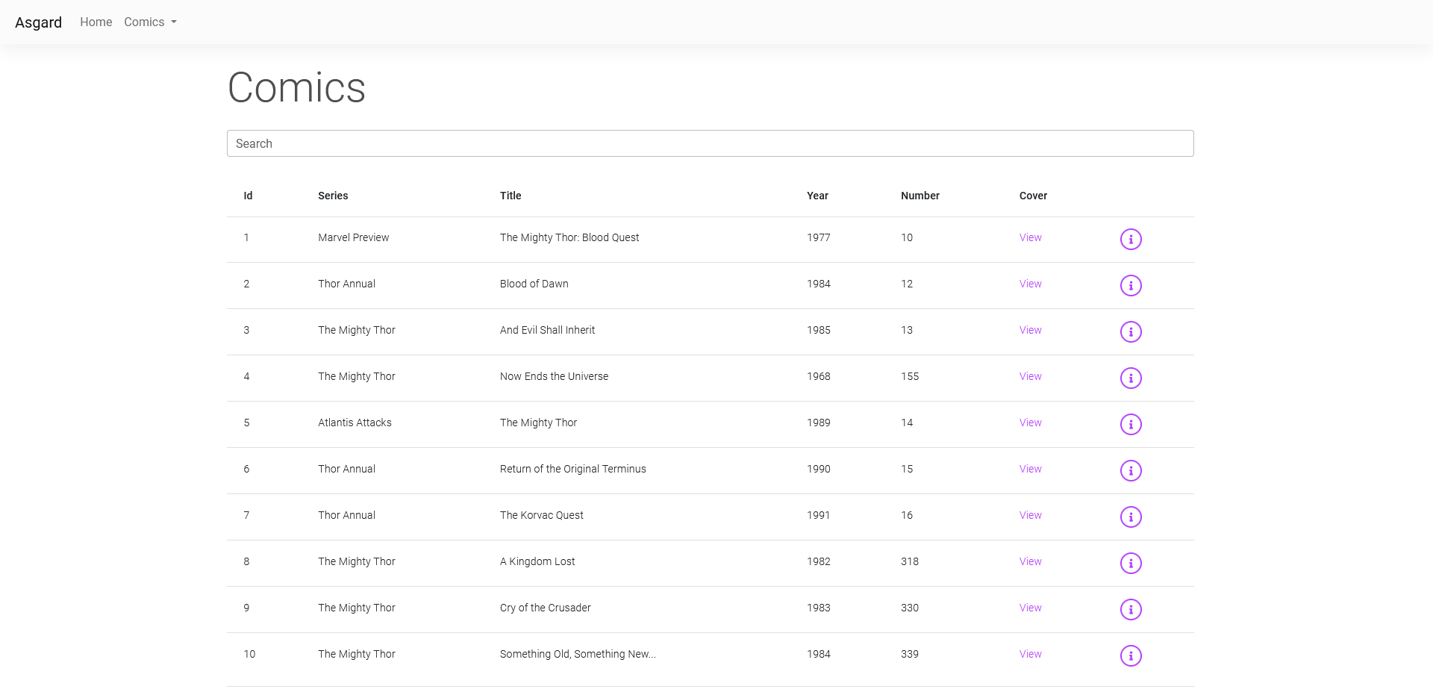Click the Number column header
Viewport: 1433px width, 692px height.
coord(920,196)
